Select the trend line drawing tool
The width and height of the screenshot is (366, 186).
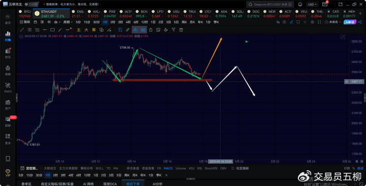pyautogui.click(x=22, y=30)
